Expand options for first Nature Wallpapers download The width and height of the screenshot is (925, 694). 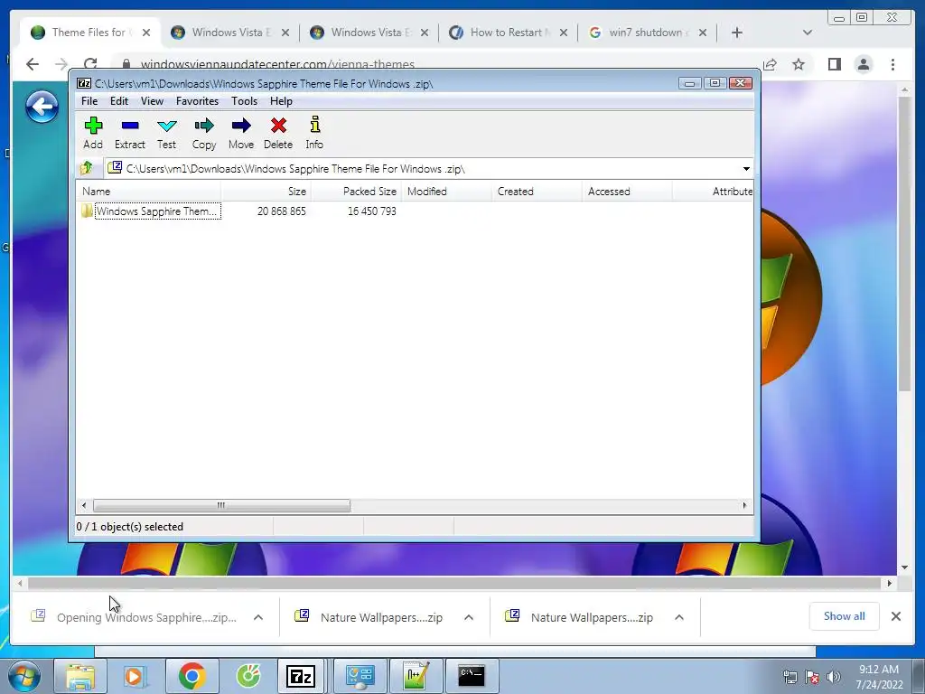(469, 617)
